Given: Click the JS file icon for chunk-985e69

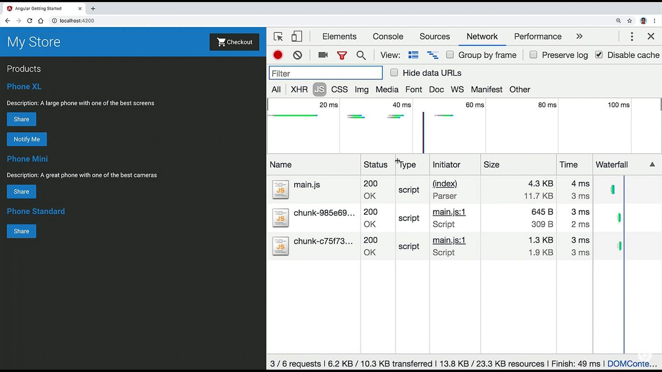Looking at the screenshot, I should (281, 218).
